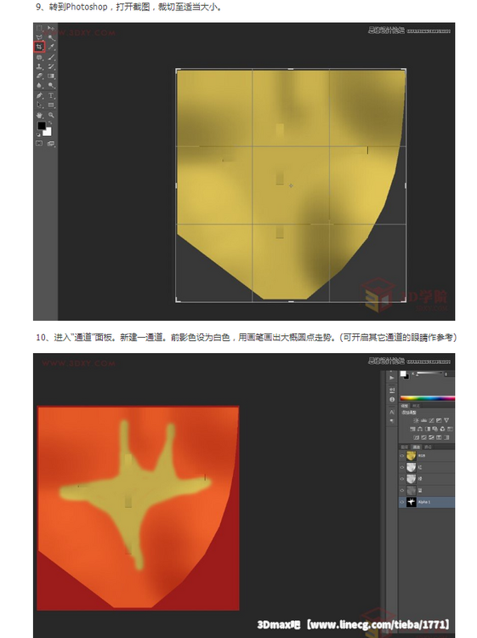Image resolution: width=477 pixels, height=638 pixels.
Task: Switch to the Paths tab
Action: 428,447
